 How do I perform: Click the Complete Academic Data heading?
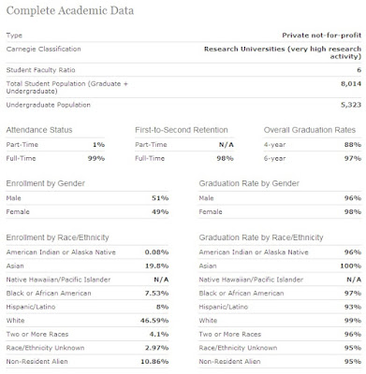click(x=70, y=10)
